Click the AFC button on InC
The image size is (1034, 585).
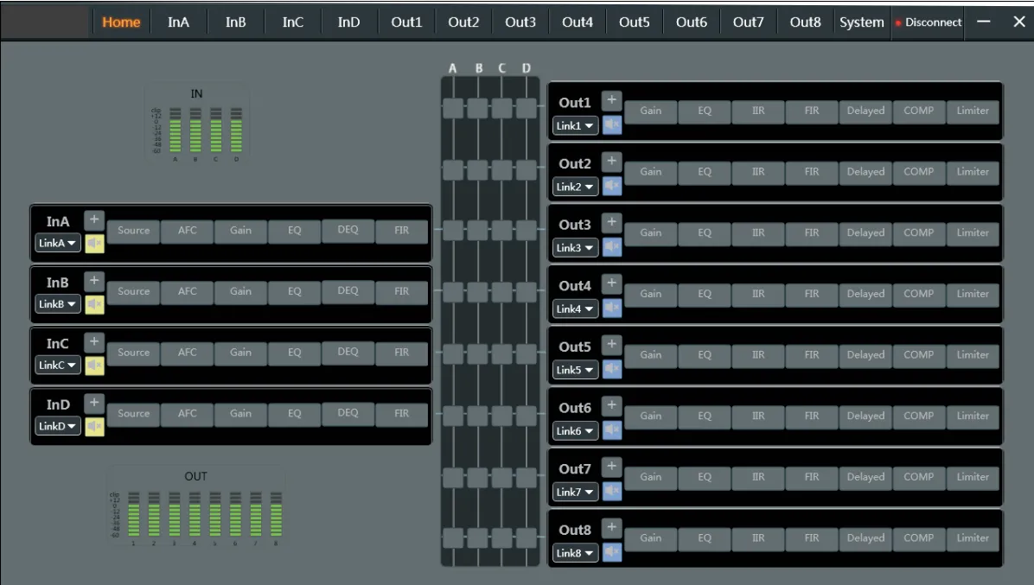pos(188,353)
